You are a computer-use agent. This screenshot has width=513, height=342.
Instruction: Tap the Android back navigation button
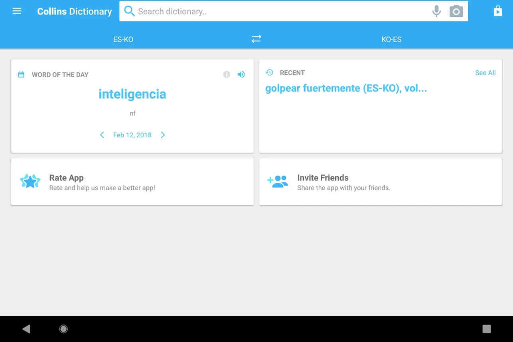(26, 329)
